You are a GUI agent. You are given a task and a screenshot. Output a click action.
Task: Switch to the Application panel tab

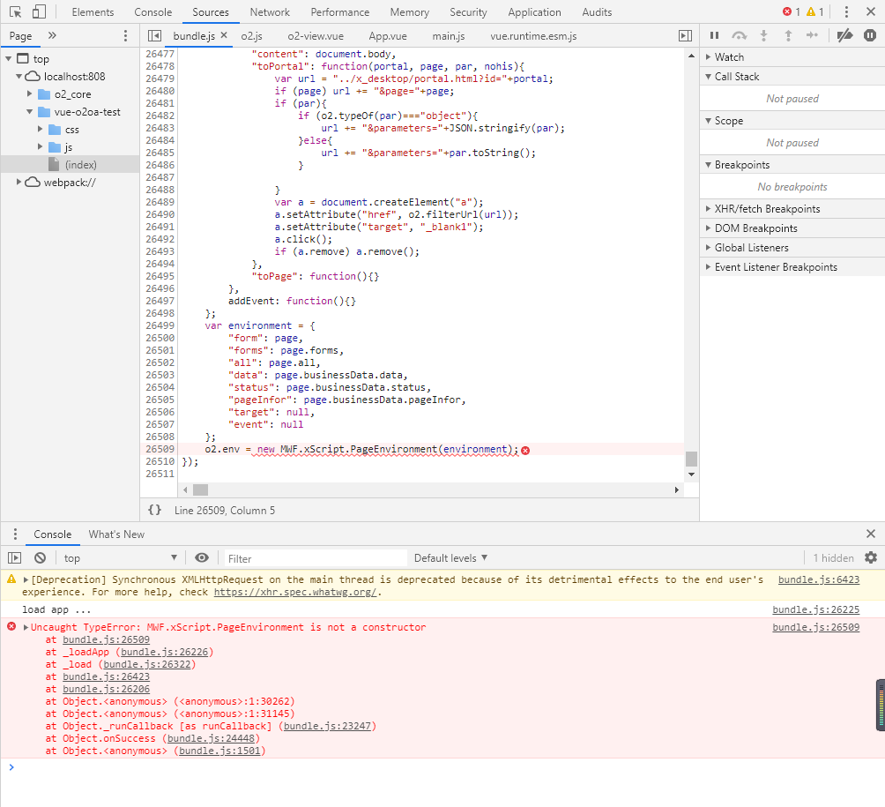tap(534, 11)
